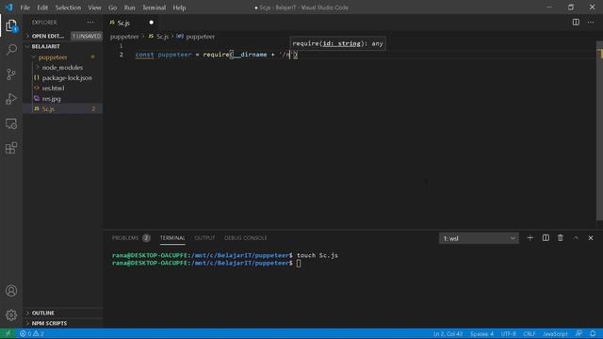Screen dimensions: 603x339
Task: Open the Manage gear settings icon
Action: (11, 315)
